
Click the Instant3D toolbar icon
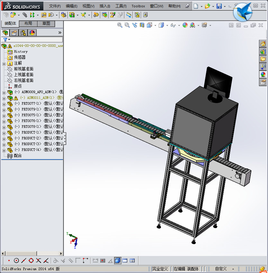click(145, 15)
